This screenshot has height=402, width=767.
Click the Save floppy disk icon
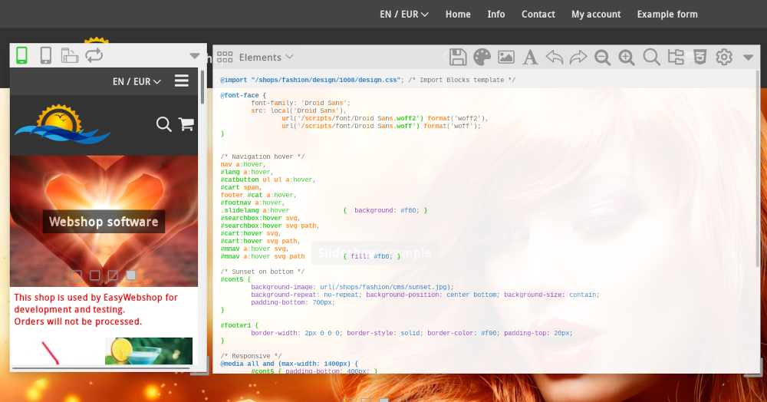[458, 58]
